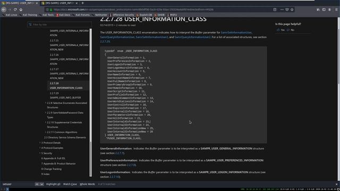Open NetHunter bookmark

point(99,15)
